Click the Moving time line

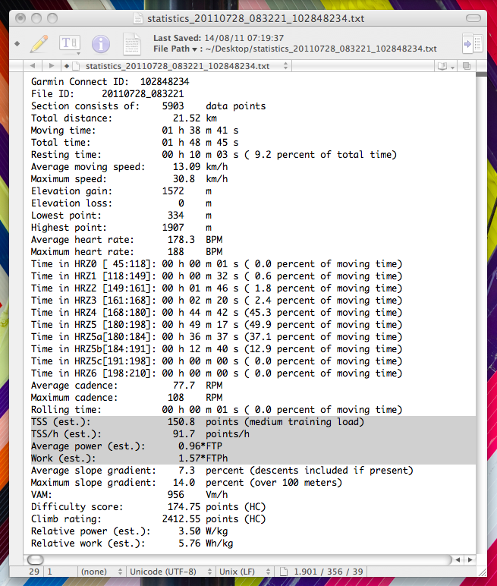[134, 130]
